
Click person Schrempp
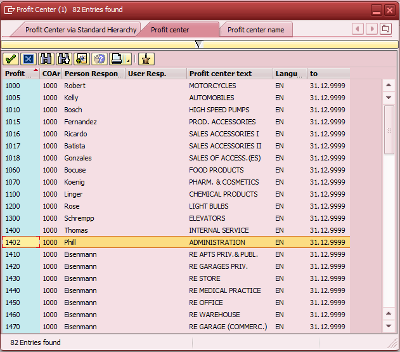(x=79, y=218)
